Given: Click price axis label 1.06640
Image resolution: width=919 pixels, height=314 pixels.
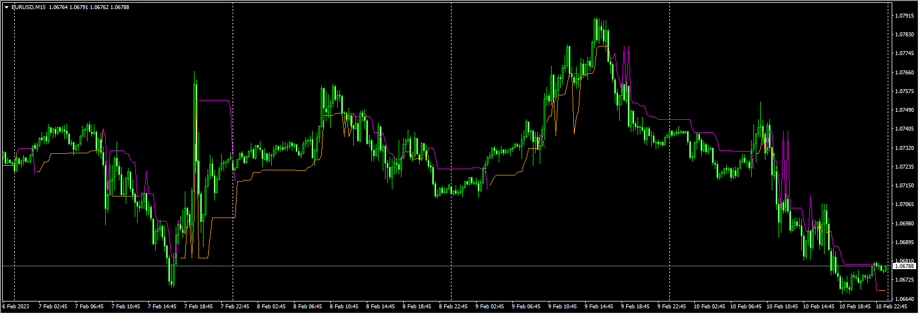Looking at the screenshot, I should pyautogui.click(x=904, y=299).
